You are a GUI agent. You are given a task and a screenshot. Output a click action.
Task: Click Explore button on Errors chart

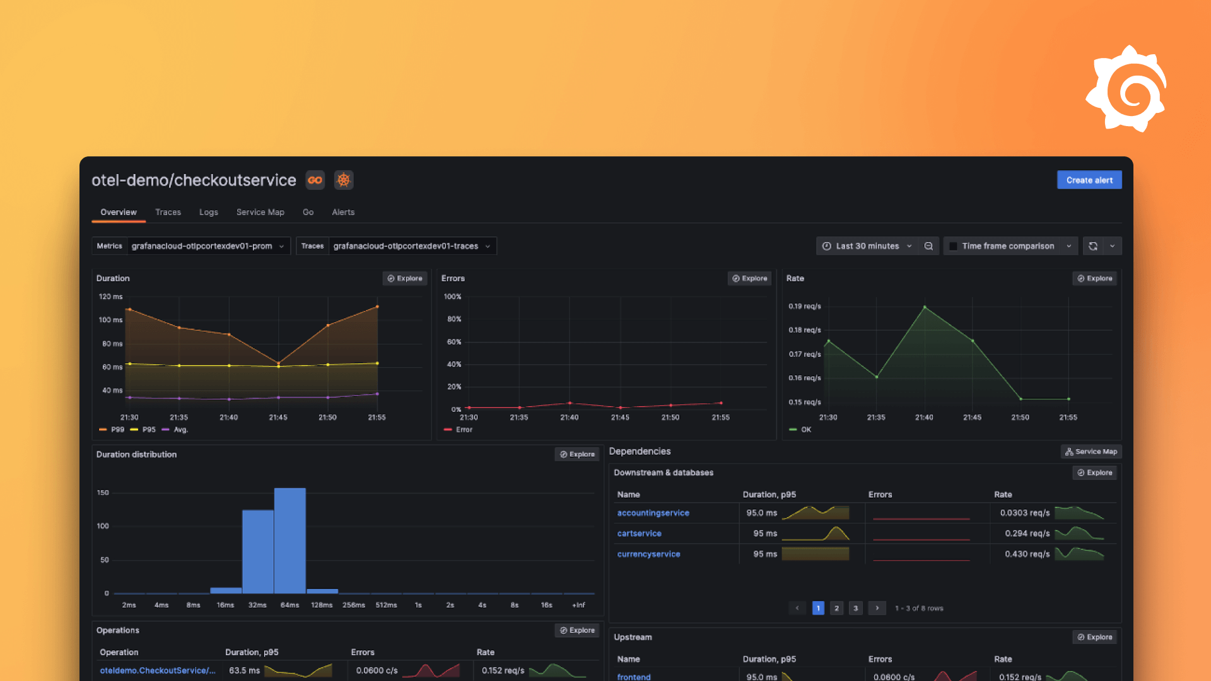pos(747,277)
